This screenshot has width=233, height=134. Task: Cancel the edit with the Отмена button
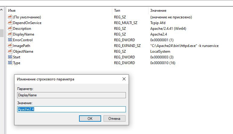[114, 118]
